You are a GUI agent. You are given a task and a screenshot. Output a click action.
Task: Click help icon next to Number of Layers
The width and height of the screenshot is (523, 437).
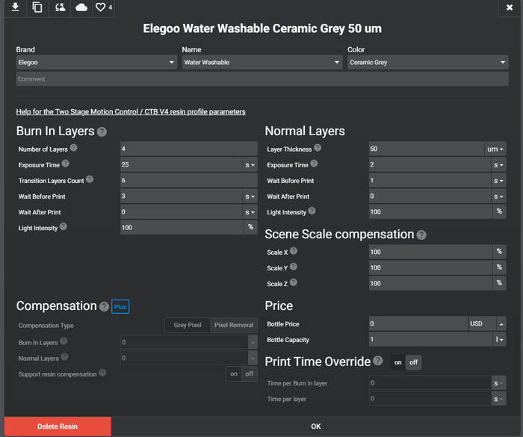tap(74, 147)
